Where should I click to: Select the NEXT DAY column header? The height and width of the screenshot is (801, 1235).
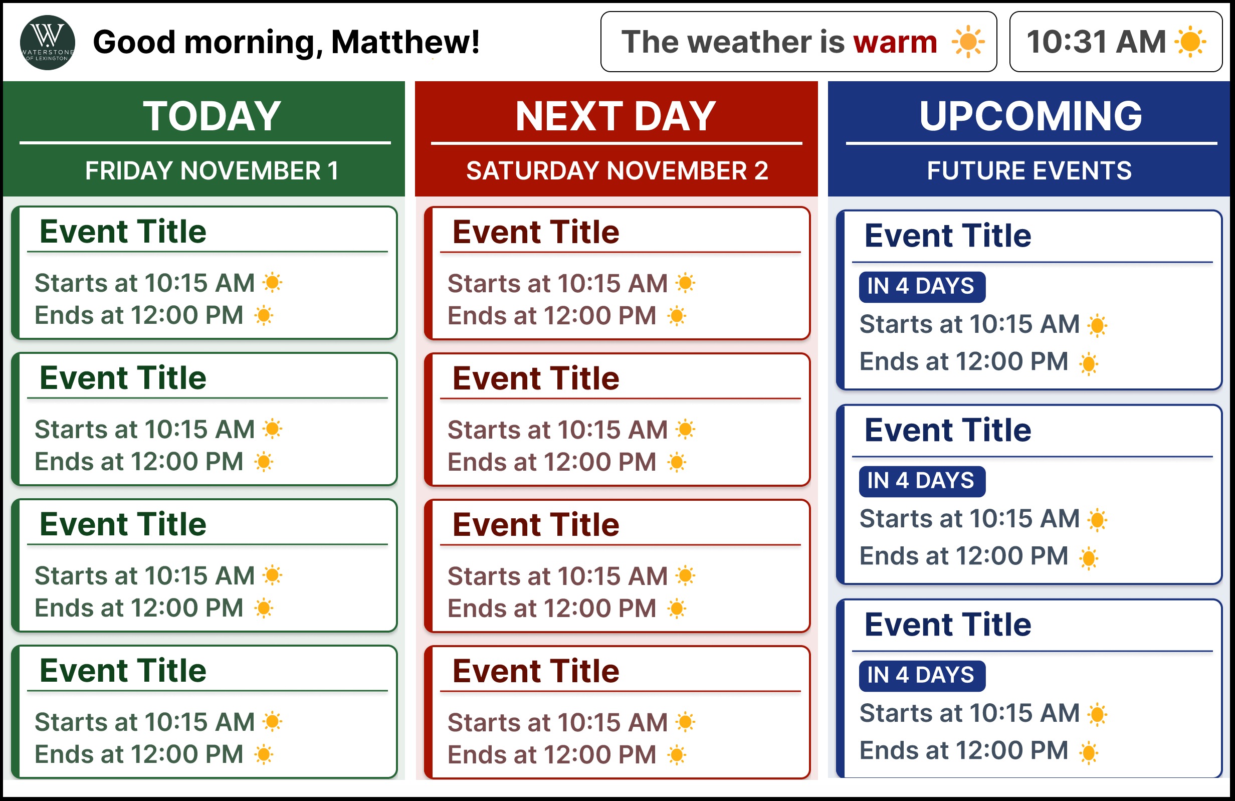pos(616,138)
